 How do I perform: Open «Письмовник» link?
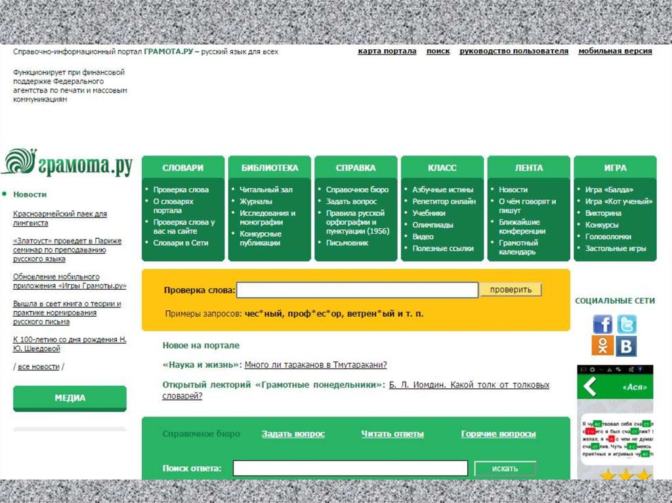click(x=347, y=243)
